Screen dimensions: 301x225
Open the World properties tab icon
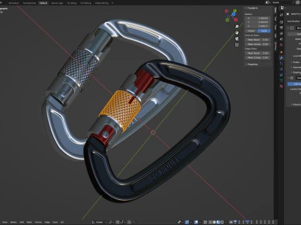coord(282,45)
